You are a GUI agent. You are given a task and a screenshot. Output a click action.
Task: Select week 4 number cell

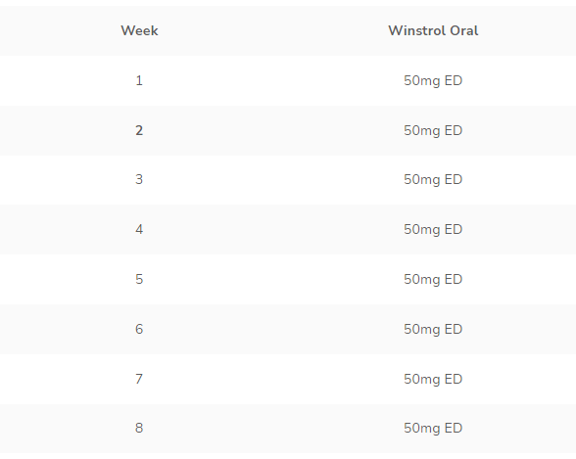139,229
